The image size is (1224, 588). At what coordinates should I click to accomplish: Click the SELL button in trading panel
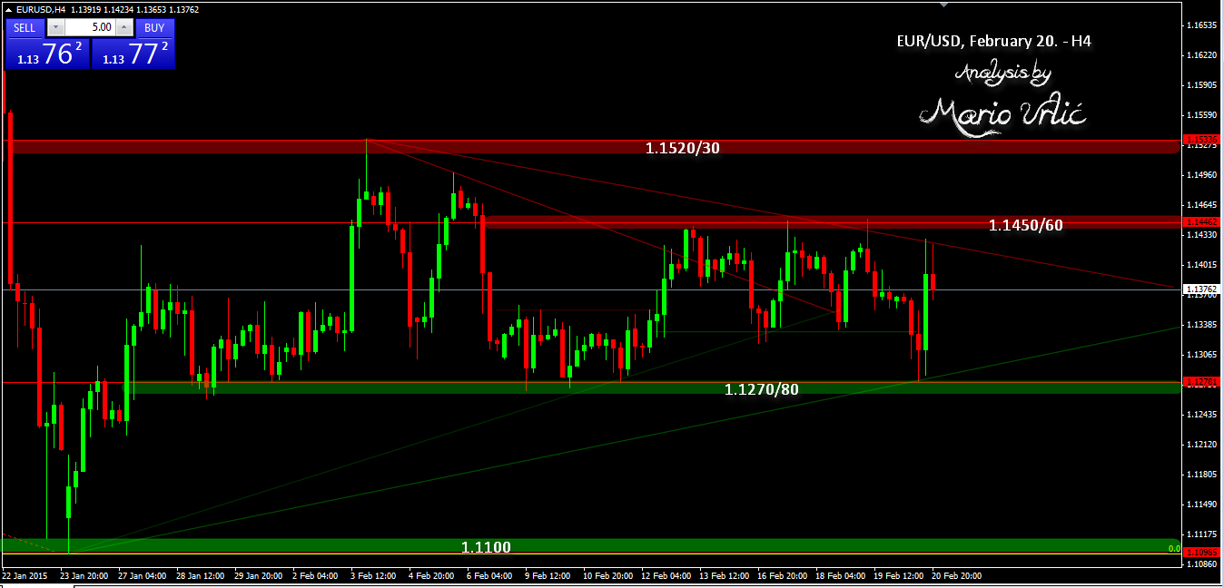25,27
